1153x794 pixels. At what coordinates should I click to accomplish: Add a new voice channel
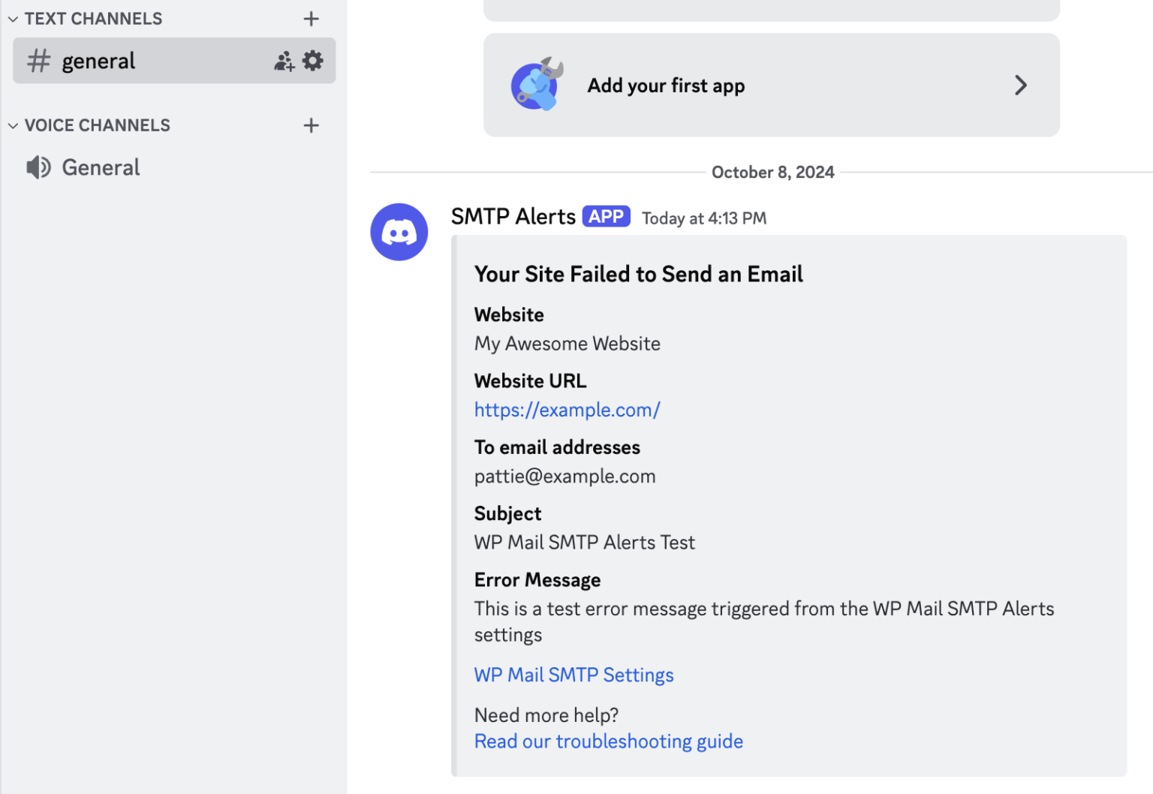coord(312,125)
